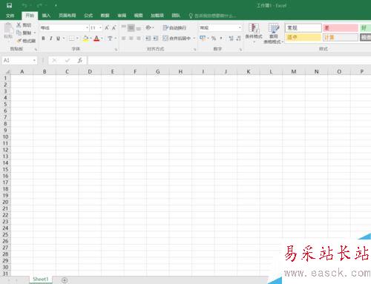Open Format as Table gallery
The height and width of the screenshot is (284, 371).
(x=274, y=33)
